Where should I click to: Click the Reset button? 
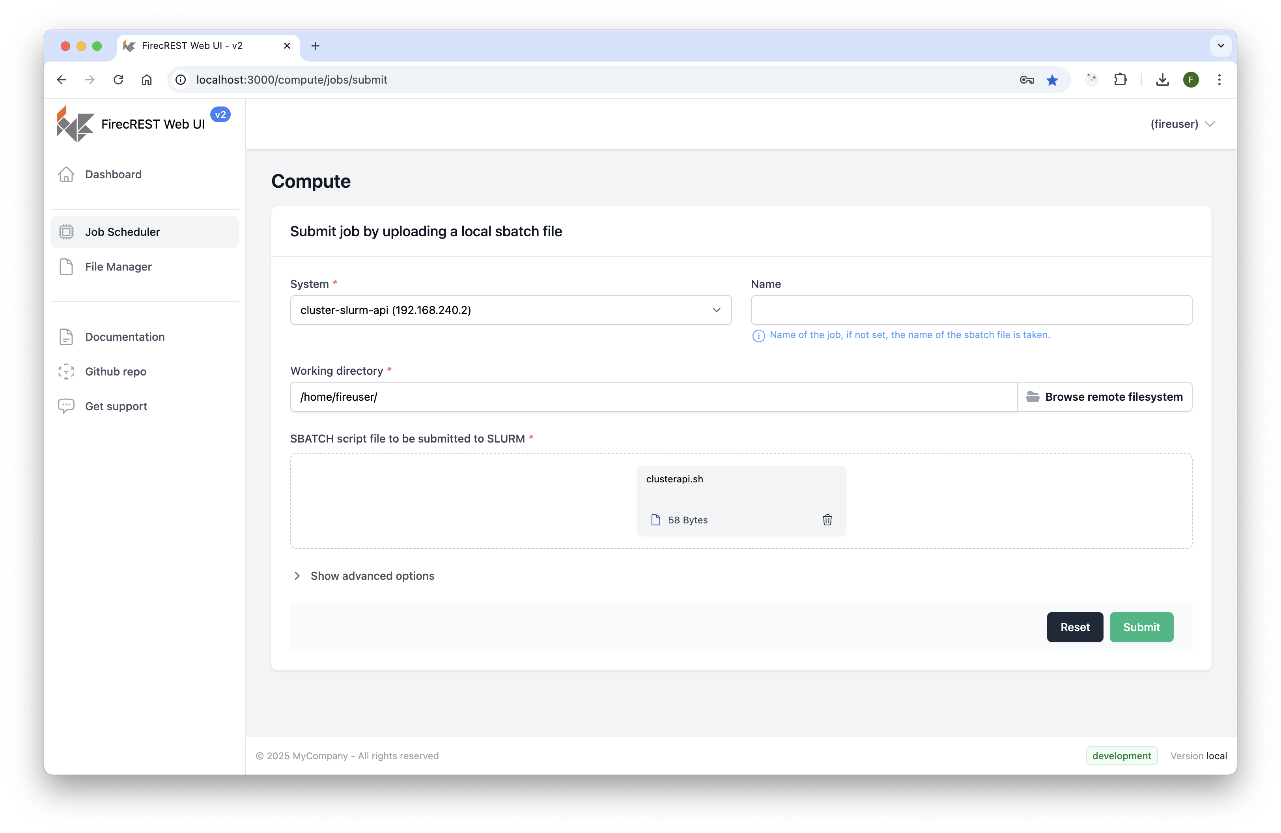click(1075, 627)
